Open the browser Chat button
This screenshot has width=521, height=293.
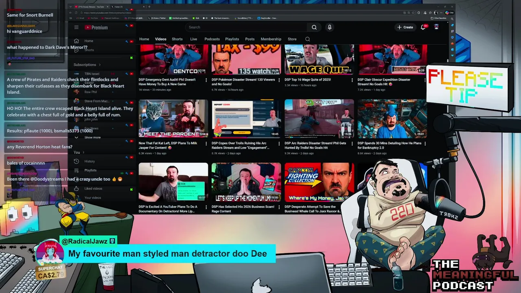coord(449,13)
